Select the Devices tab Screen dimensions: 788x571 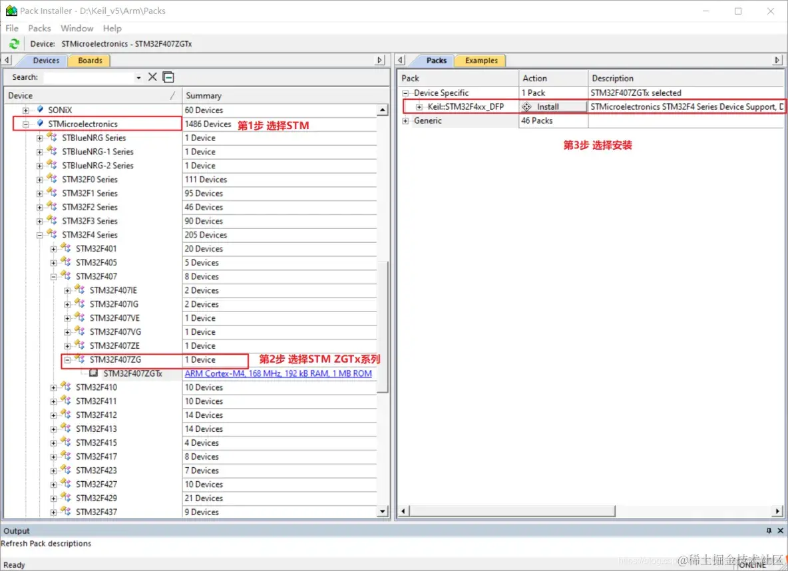pyautogui.click(x=46, y=61)
